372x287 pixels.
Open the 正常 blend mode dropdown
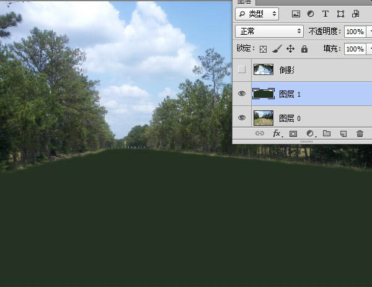pos(269,31)
